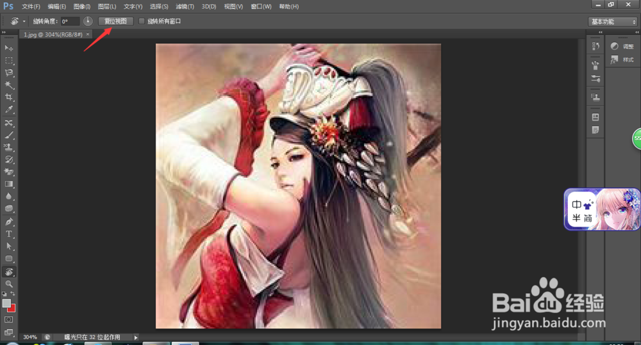This screenshot has height=345, width=641.
Task: Open the Rotate View tool preset picker
Action: (x=17, y=21)
